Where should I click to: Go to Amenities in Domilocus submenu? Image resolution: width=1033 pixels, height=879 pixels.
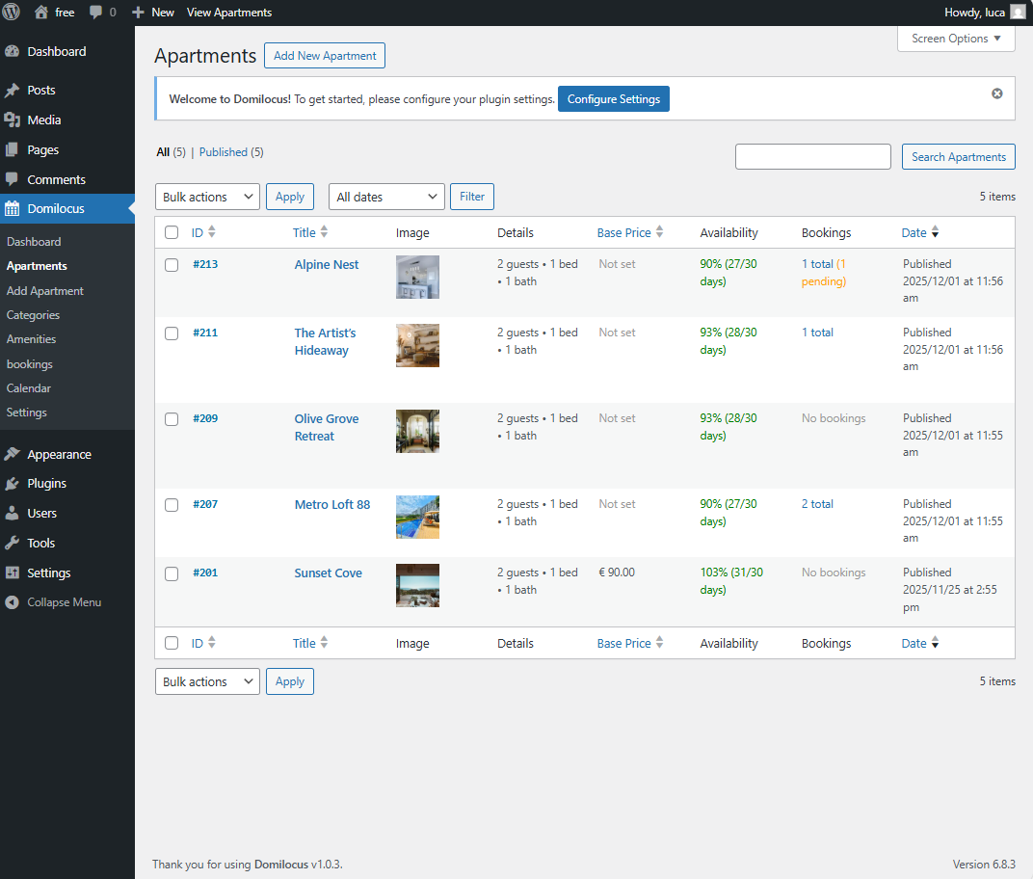pyautogui.click(x=31, y=339)
